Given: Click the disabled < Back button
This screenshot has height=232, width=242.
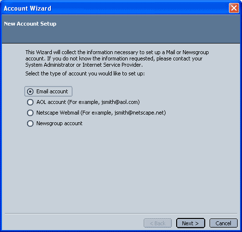Looking at the screenshot, I should tap(158, 223).
